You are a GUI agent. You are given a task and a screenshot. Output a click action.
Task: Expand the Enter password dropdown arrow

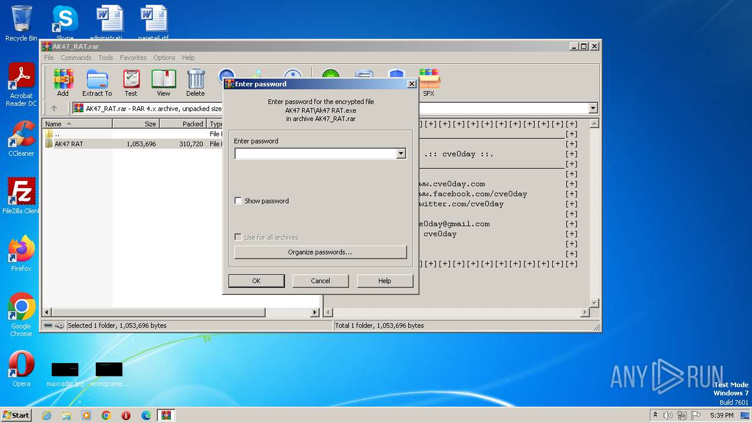point(401,154)
